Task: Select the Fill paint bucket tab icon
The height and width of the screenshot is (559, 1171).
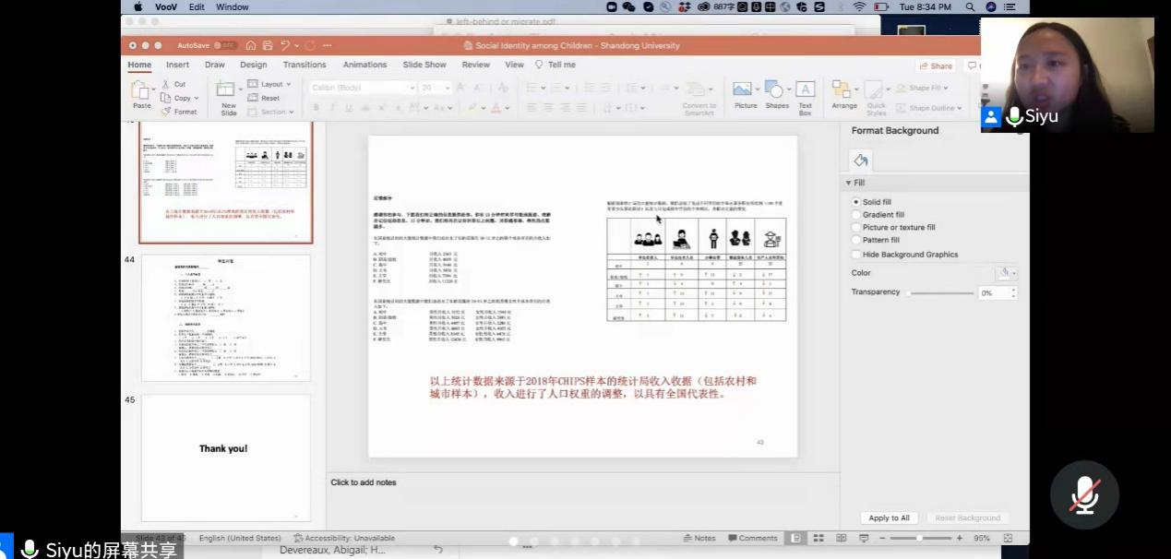Action: 861,160
